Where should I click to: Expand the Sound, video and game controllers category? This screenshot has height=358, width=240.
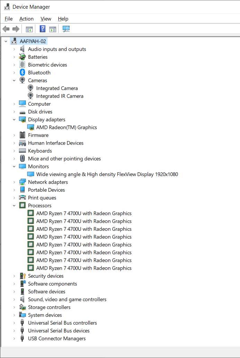pos(14,299)
